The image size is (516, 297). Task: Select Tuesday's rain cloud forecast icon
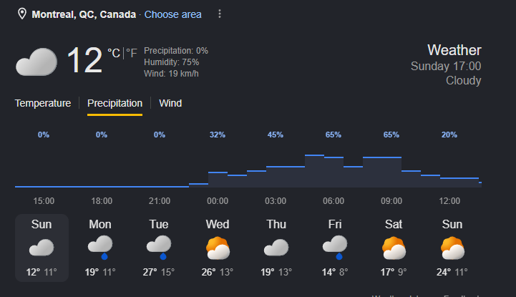[159, 248]
